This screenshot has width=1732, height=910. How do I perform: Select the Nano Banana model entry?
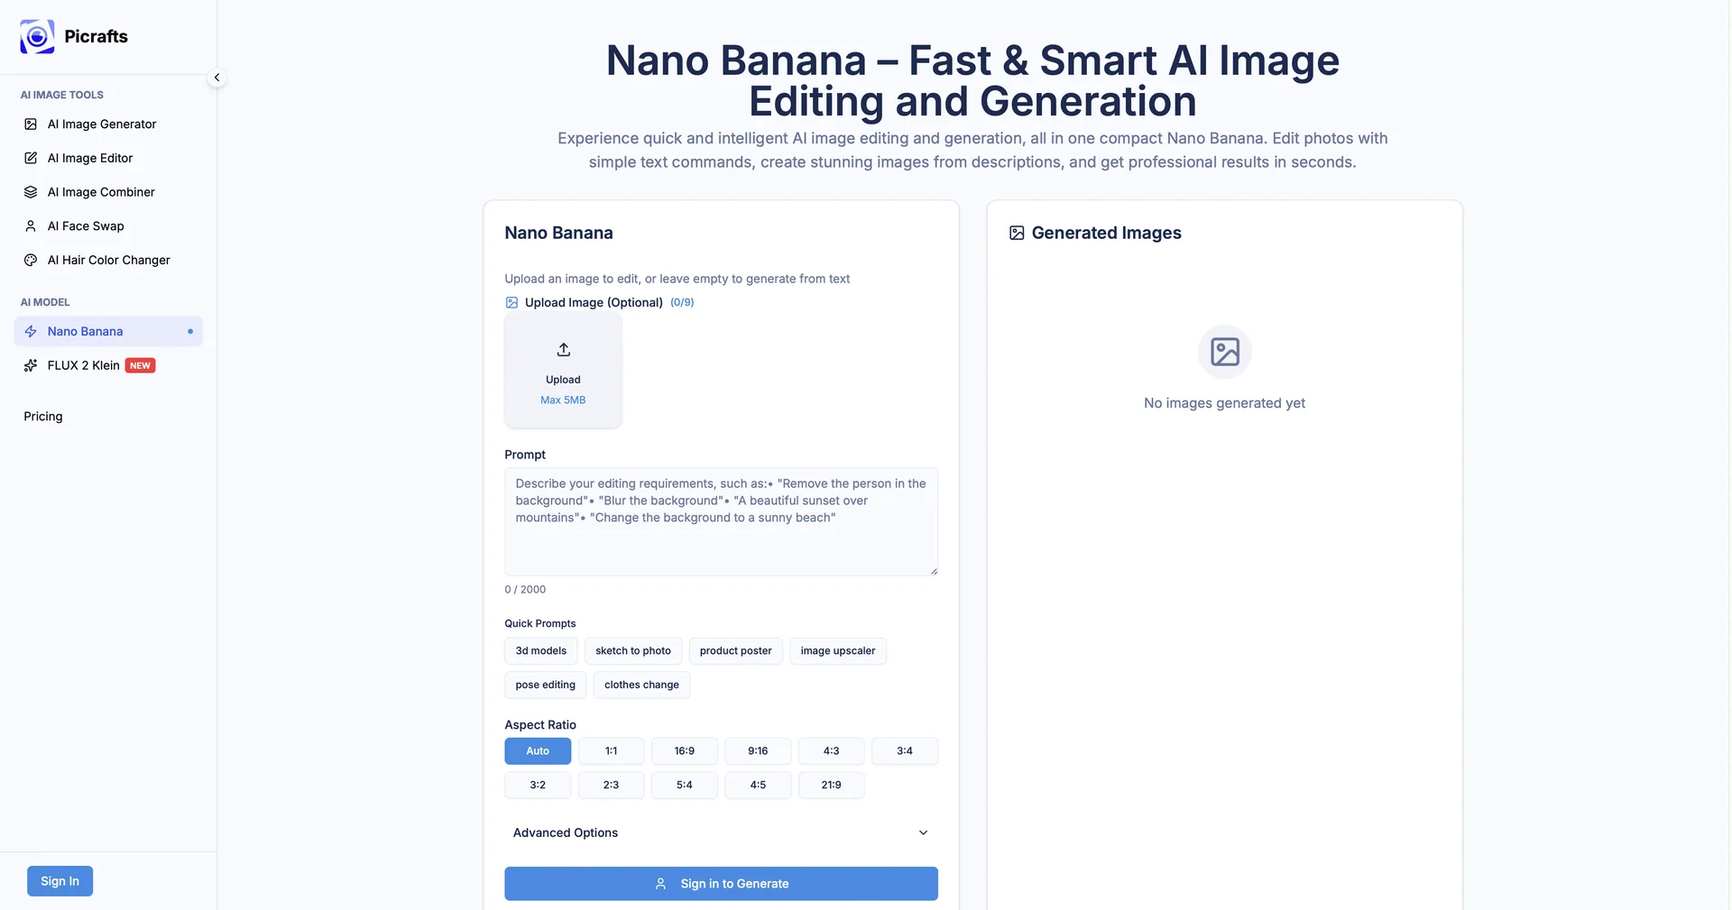coord(86,331)
